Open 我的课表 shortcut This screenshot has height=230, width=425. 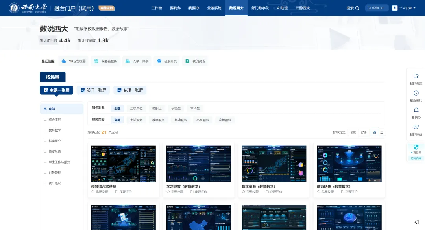(186, 61)
